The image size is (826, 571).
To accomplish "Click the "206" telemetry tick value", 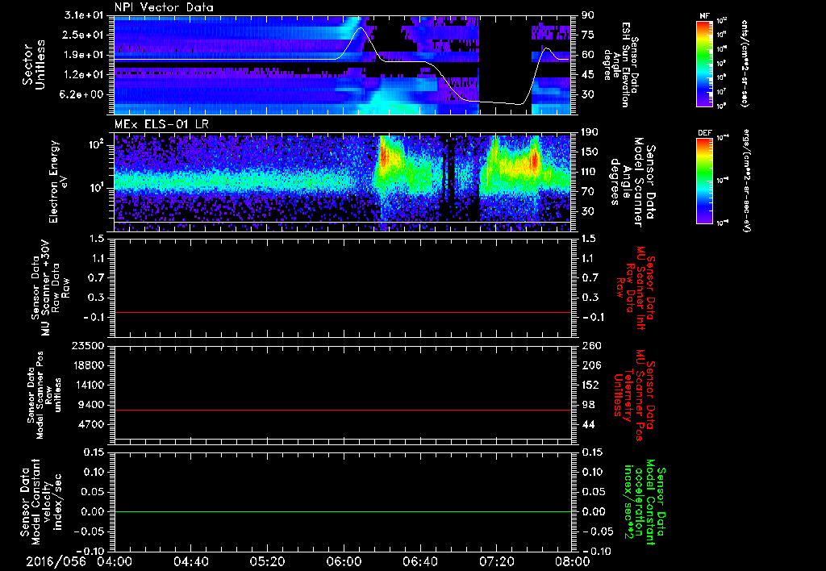I will 590,365.
